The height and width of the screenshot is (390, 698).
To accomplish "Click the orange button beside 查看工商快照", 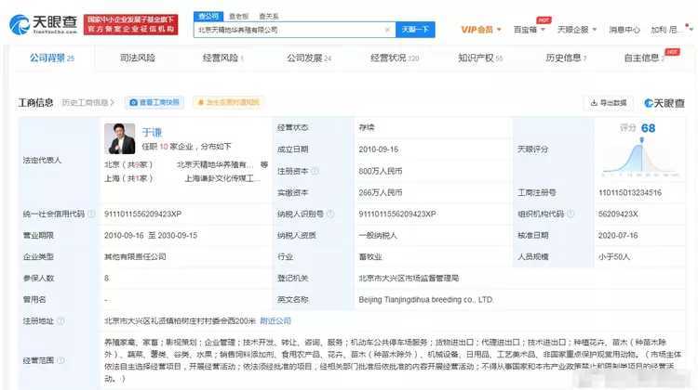I will (228, 103).
